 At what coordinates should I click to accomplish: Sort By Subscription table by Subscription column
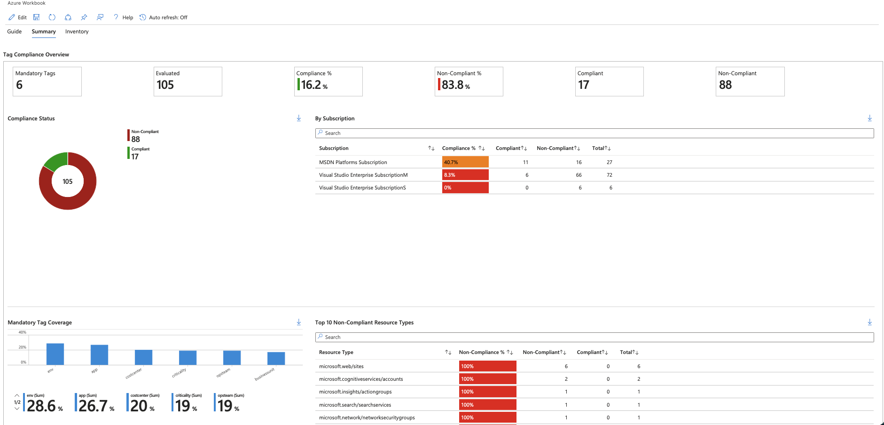(431, 148)
